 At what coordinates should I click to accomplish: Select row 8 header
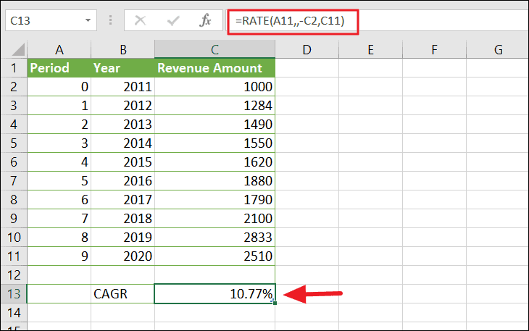(x=14, y=200)
